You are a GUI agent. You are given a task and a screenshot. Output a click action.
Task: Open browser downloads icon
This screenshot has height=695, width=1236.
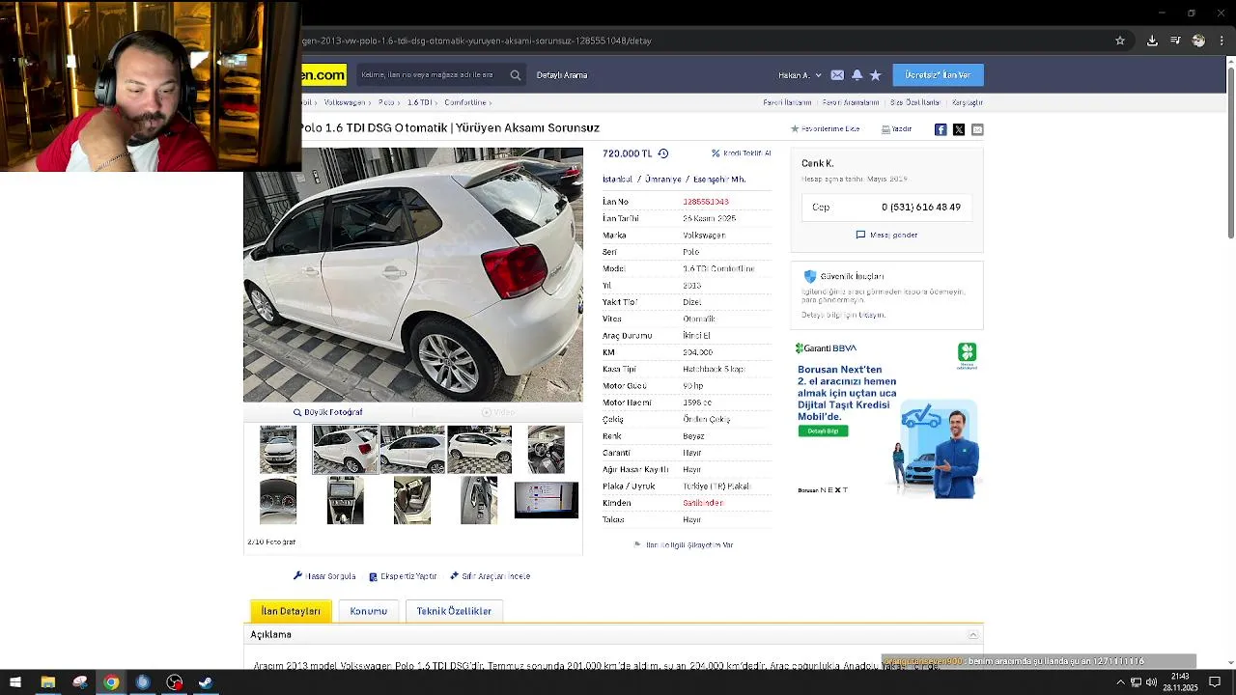[x=1152, y=41]
